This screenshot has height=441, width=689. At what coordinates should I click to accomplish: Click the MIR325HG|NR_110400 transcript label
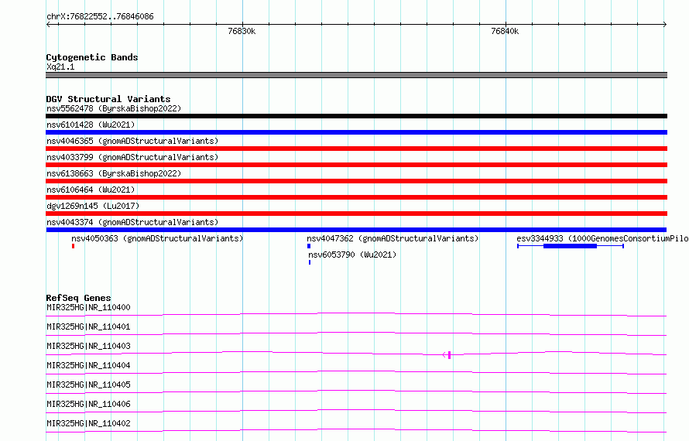tap(88, 307)
